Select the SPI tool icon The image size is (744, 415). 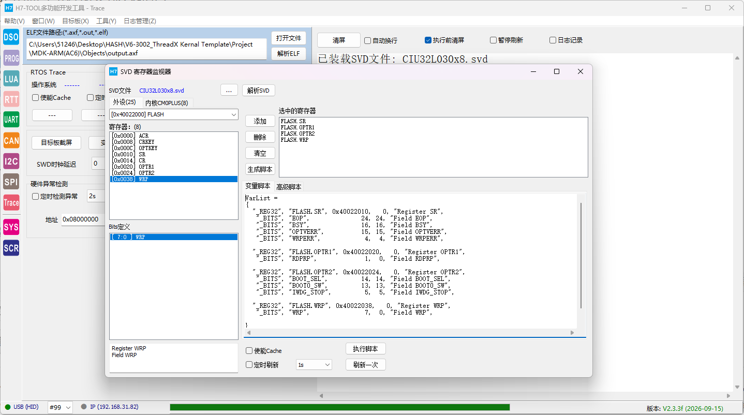11,182
